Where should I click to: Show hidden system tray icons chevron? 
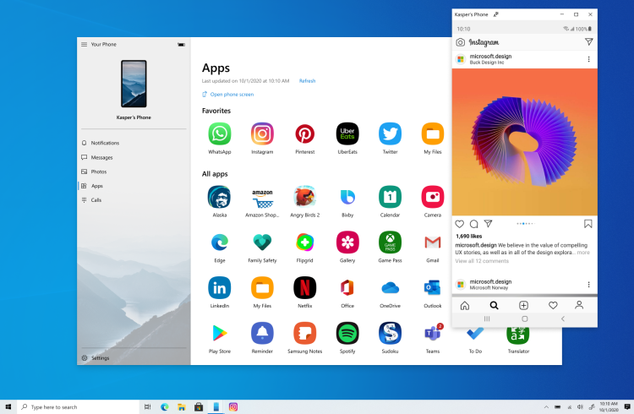(546, 407)
